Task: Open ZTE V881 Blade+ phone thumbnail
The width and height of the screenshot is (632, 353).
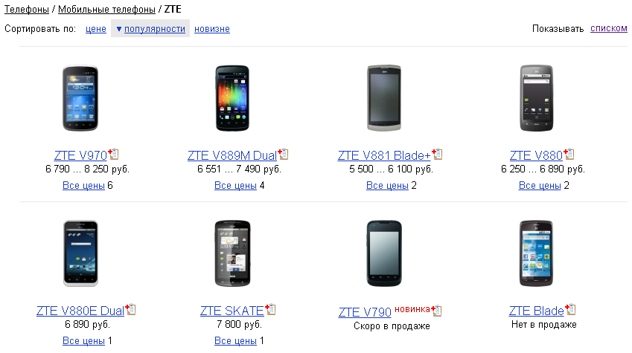Action: click(x=384, y=98)
